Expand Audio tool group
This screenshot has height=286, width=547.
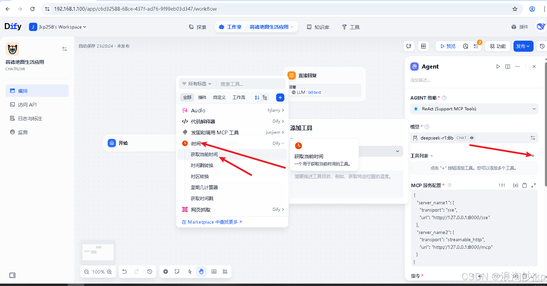233,110
